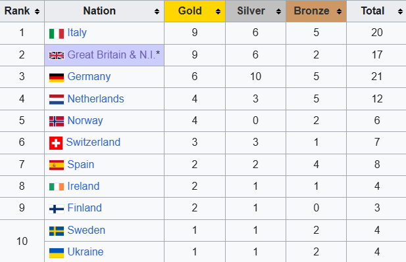
Task: Click the Great Britain flag icon
Action: pyautogui.click(x=57, y=55)
